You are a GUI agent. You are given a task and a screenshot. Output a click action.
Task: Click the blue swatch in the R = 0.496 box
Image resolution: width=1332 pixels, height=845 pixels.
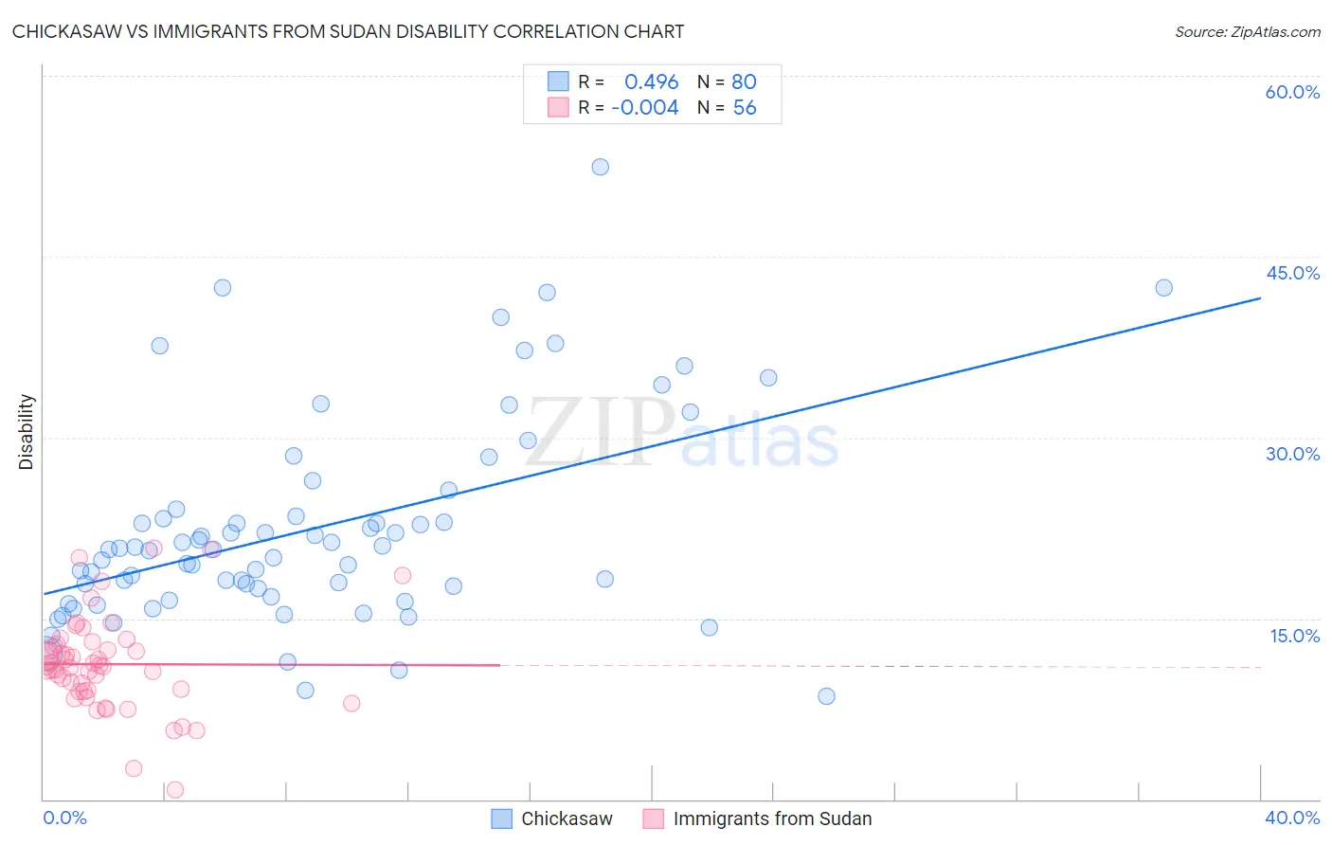tap(558, 81)
